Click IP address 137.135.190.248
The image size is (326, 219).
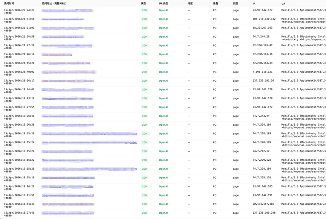264,213
